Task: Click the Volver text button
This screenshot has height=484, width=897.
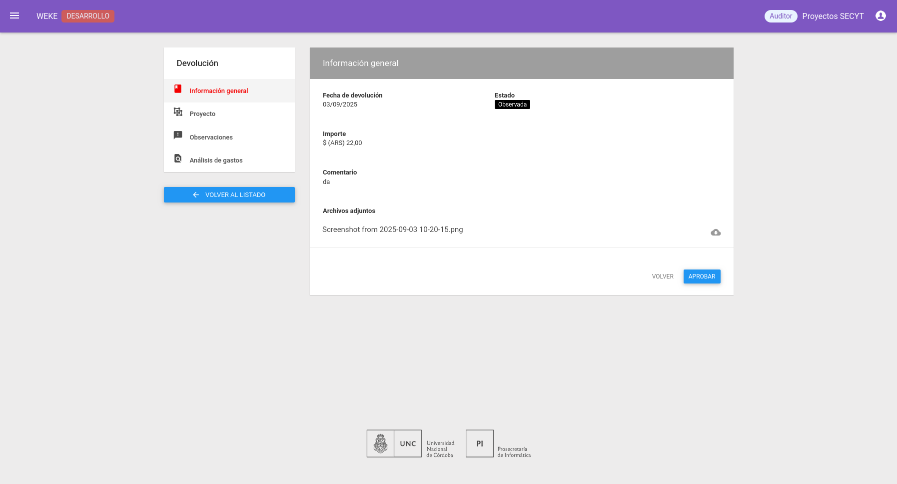Action: pos(663,276)
